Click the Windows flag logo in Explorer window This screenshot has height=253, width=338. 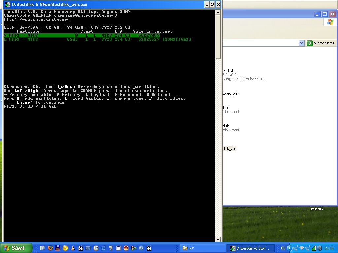[330, 22]
